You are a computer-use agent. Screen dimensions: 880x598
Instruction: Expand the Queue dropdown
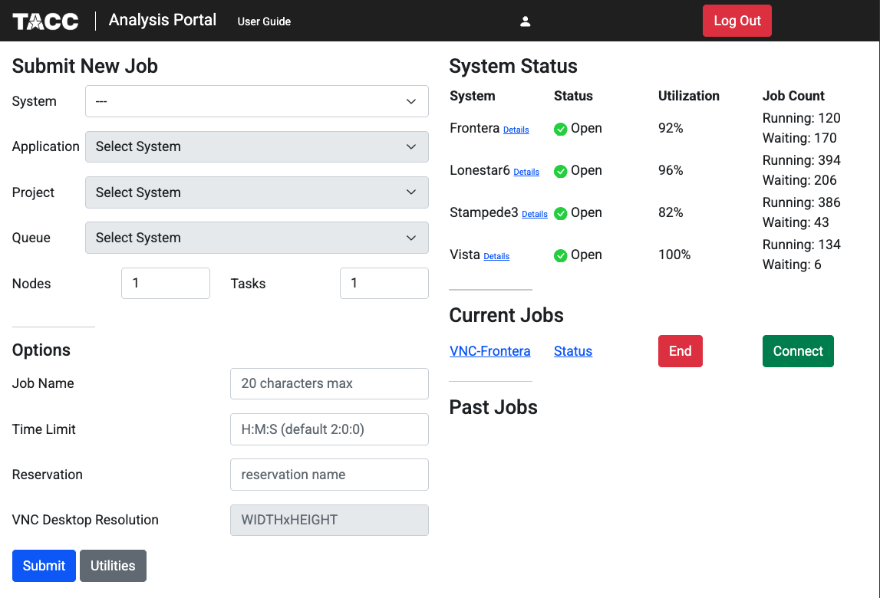[256, 238]
